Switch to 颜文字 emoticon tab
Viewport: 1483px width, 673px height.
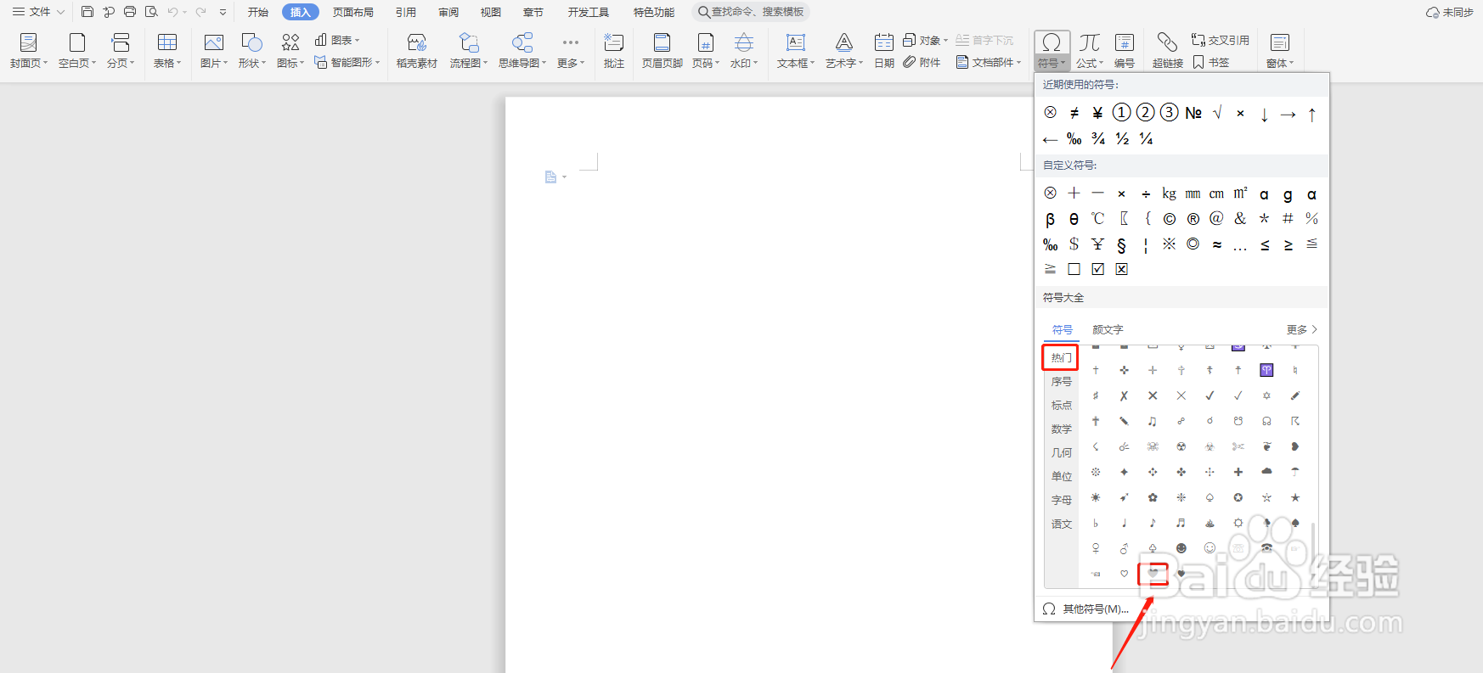(x=1108, y=329)
